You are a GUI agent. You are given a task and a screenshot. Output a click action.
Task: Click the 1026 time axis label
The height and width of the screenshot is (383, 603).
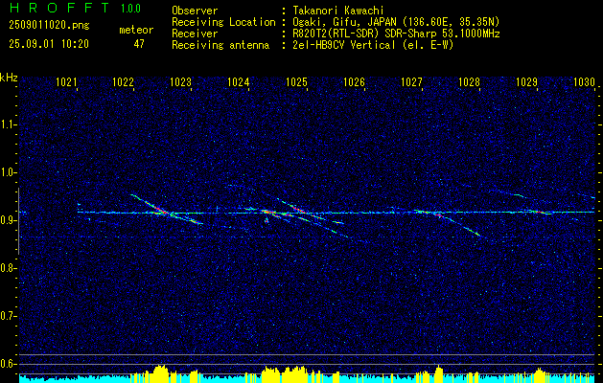pos(354,81)
